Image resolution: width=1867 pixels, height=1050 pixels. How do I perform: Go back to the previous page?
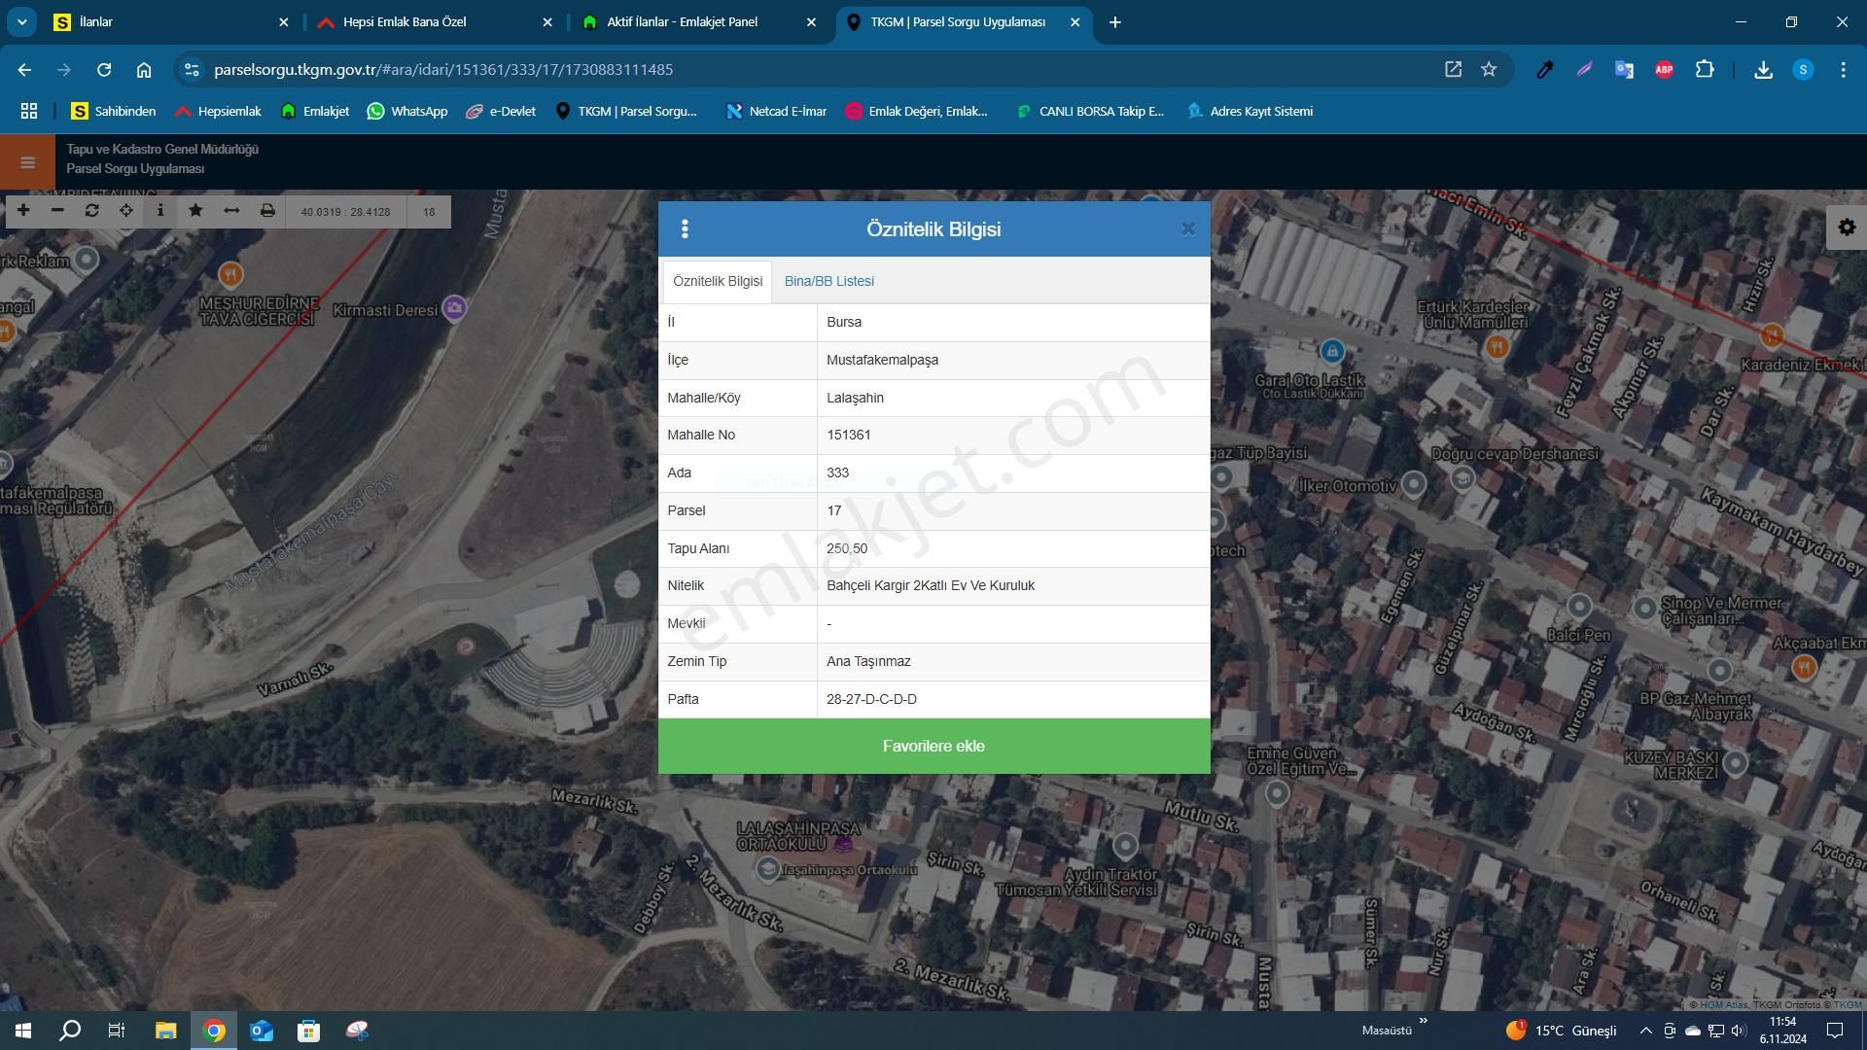tap(24, 69)
